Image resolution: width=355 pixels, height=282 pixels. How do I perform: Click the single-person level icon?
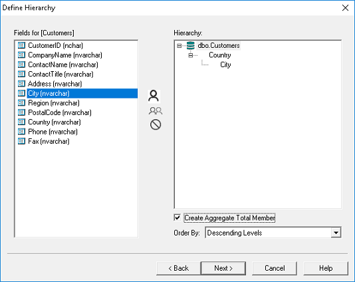point(154,96)
